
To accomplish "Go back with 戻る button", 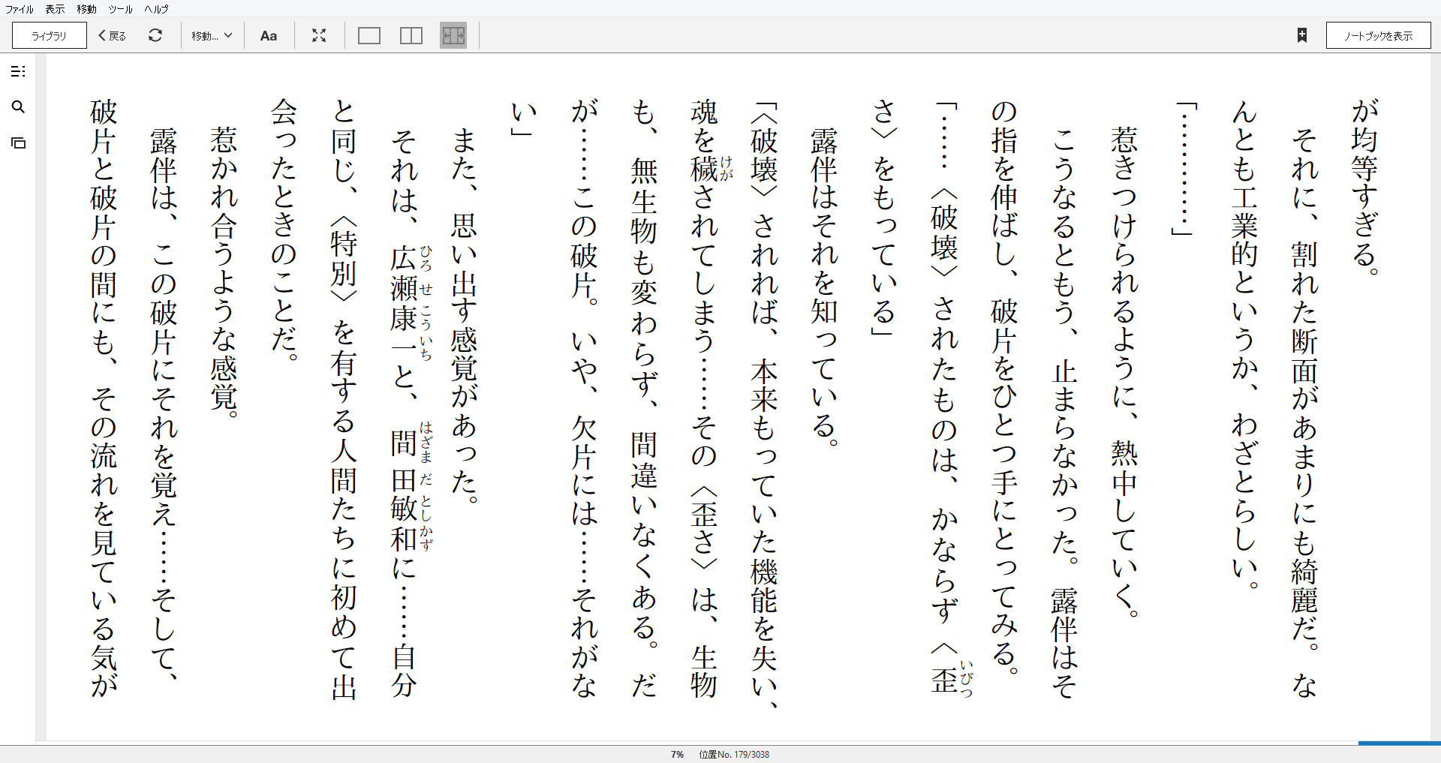I will click(x=112, y=35).
